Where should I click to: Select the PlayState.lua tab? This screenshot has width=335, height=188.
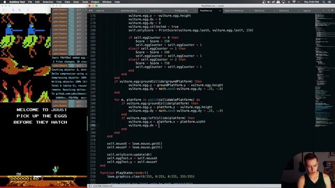pos(206,10)
